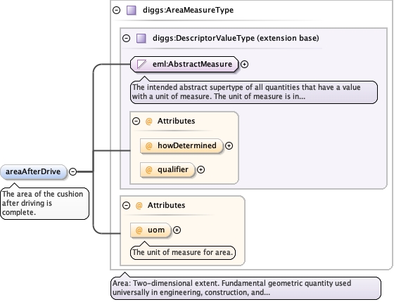The width and height of the screenshot is (394, 302).
Task: Click the @ icon on uom attribute
Action: tap(139, 230)
